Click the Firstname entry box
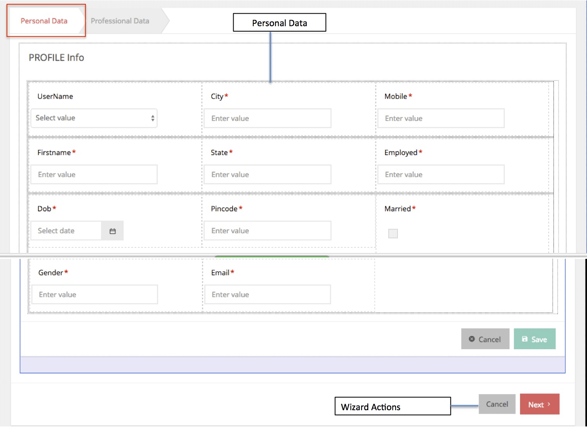The height and width of the screenshot is (427, 587). tap(94, 174)
